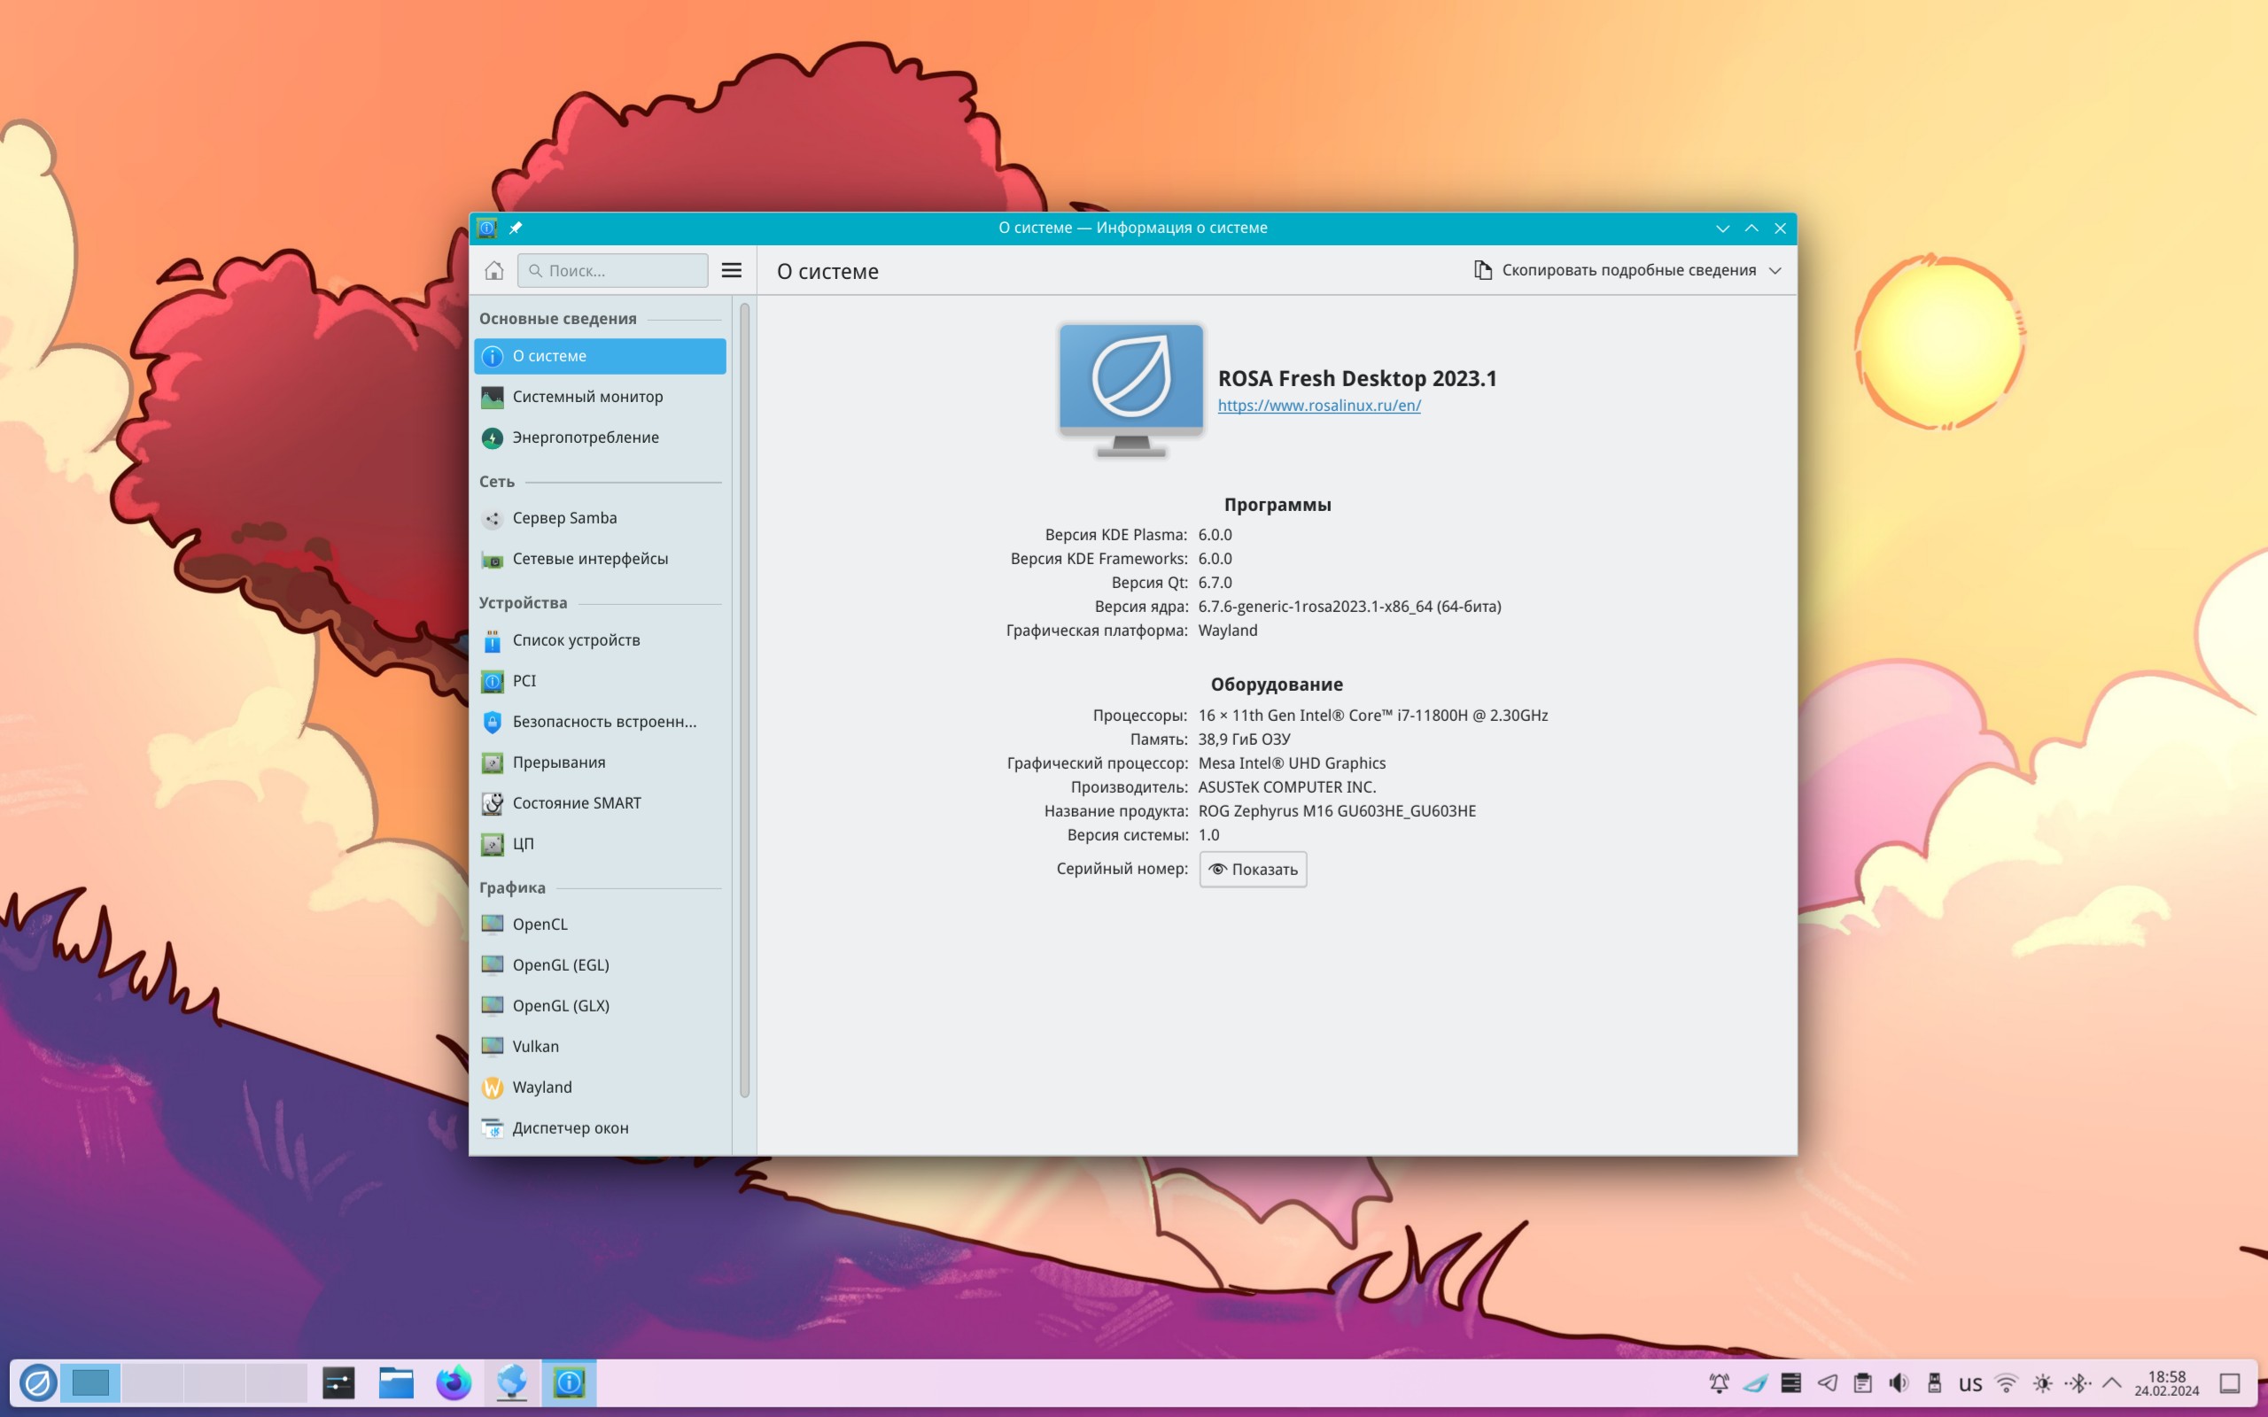2268x1417 pixels.
Task: Expand the Скопировать подробные сведения dropdown arrow
Action: click(1775, 271)
